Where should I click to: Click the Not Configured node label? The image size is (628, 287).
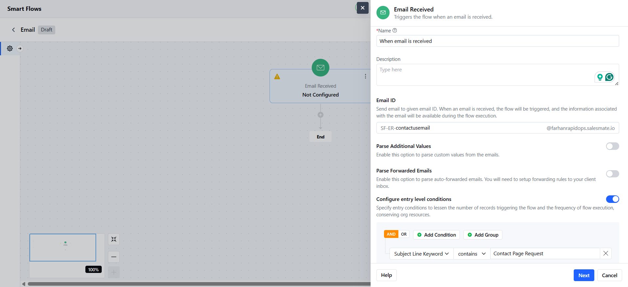pos(321,95)
